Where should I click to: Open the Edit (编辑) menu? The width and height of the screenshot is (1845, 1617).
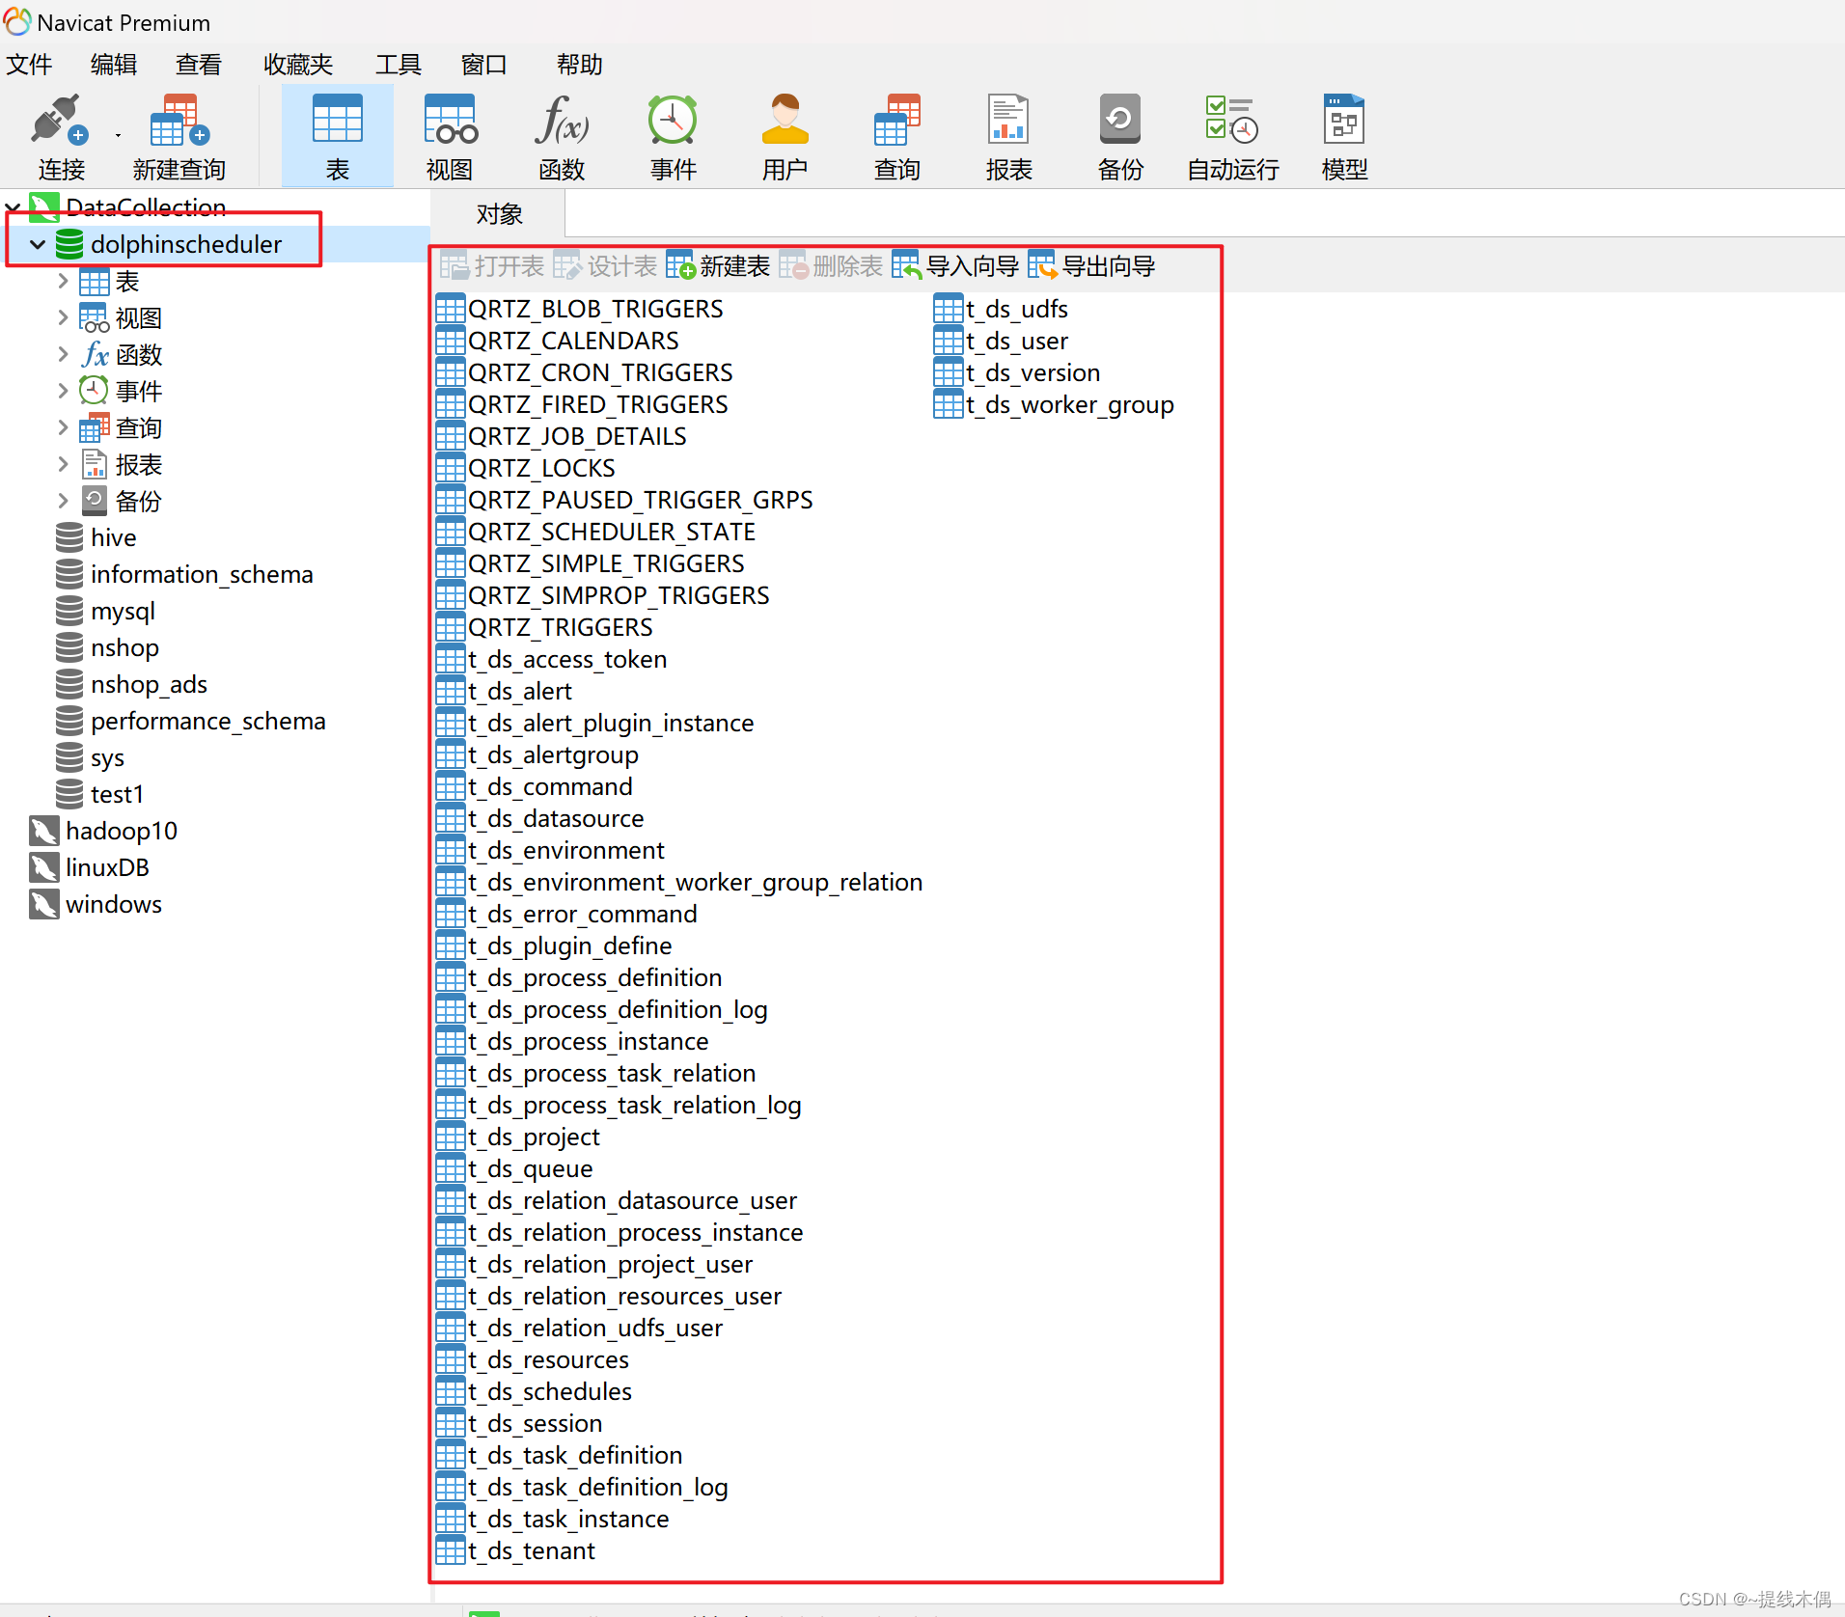[x=114, y=65]
